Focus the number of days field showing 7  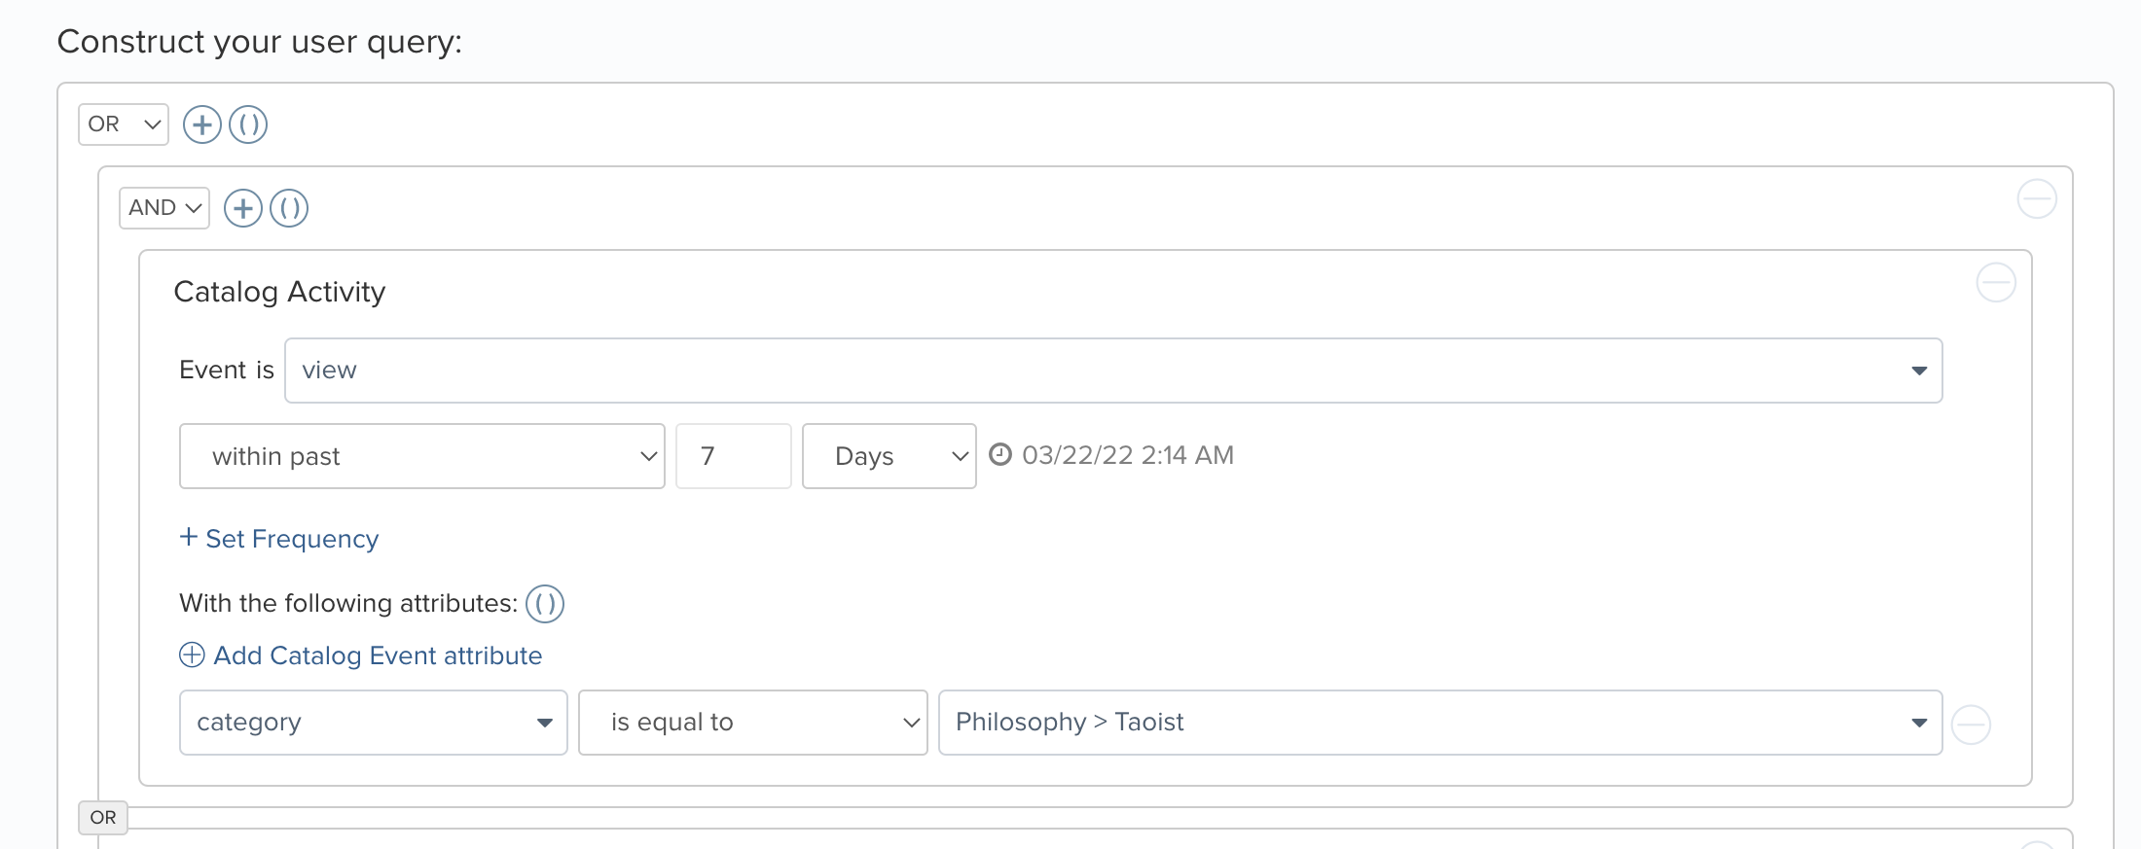[x=734, y=456]
